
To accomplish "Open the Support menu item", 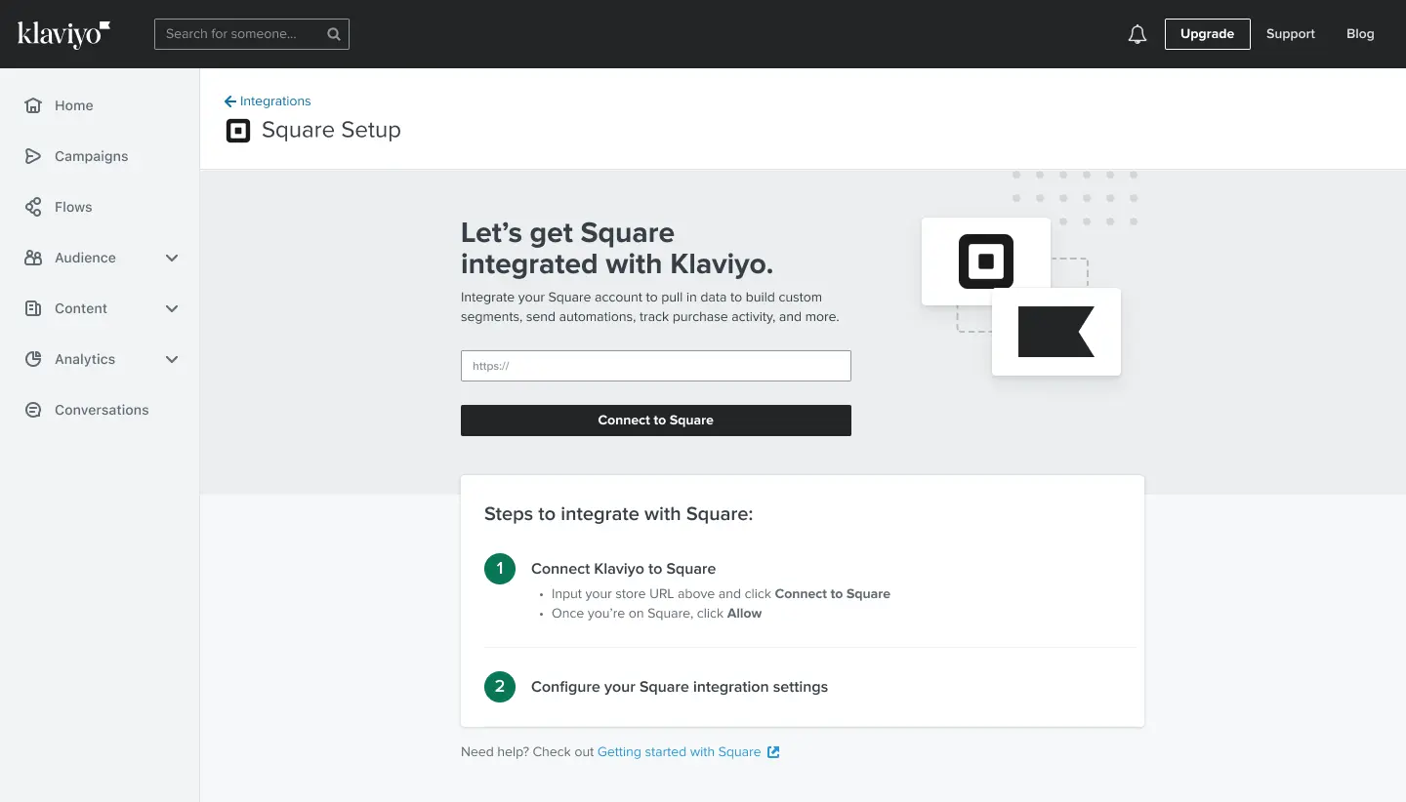I will coord(1290,34).
